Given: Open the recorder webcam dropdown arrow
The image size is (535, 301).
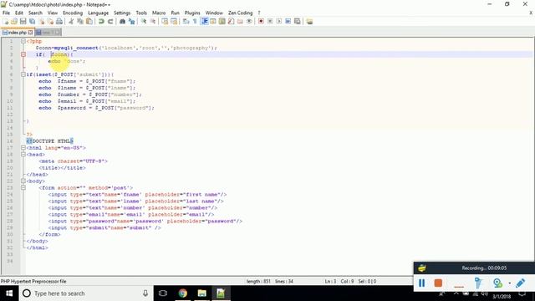Looking at the screenshot, I should coord(509,283).
